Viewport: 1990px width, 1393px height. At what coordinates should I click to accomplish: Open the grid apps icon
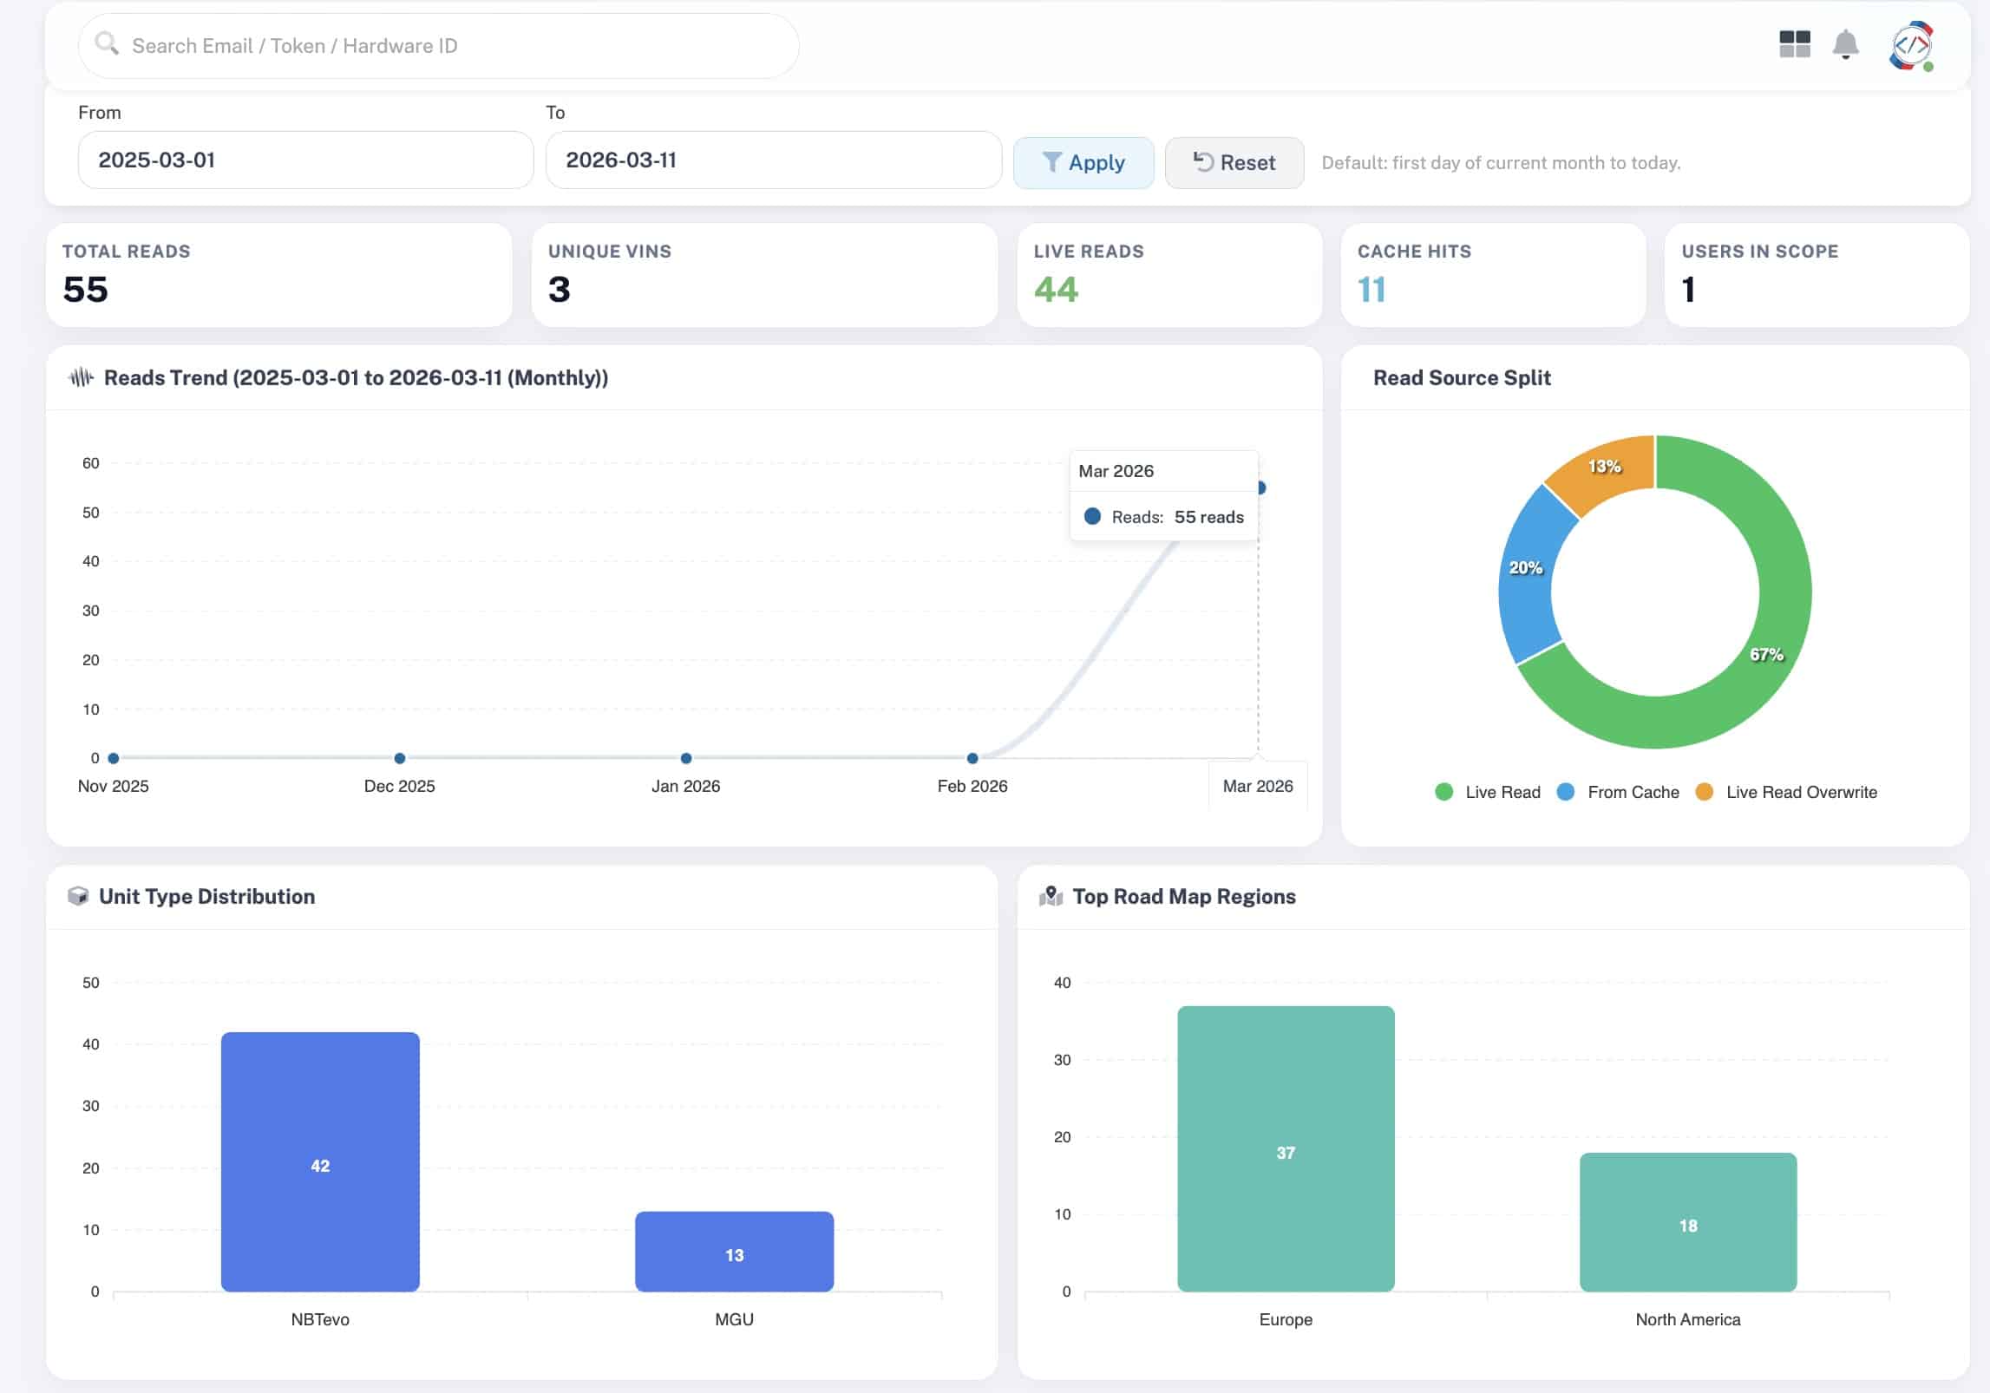tap(1794, 44)
